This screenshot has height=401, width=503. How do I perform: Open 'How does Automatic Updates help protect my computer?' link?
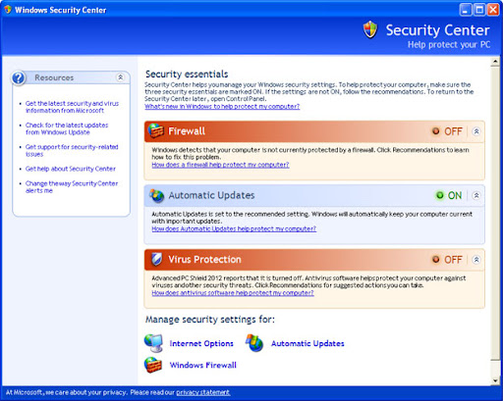point(234,229)
